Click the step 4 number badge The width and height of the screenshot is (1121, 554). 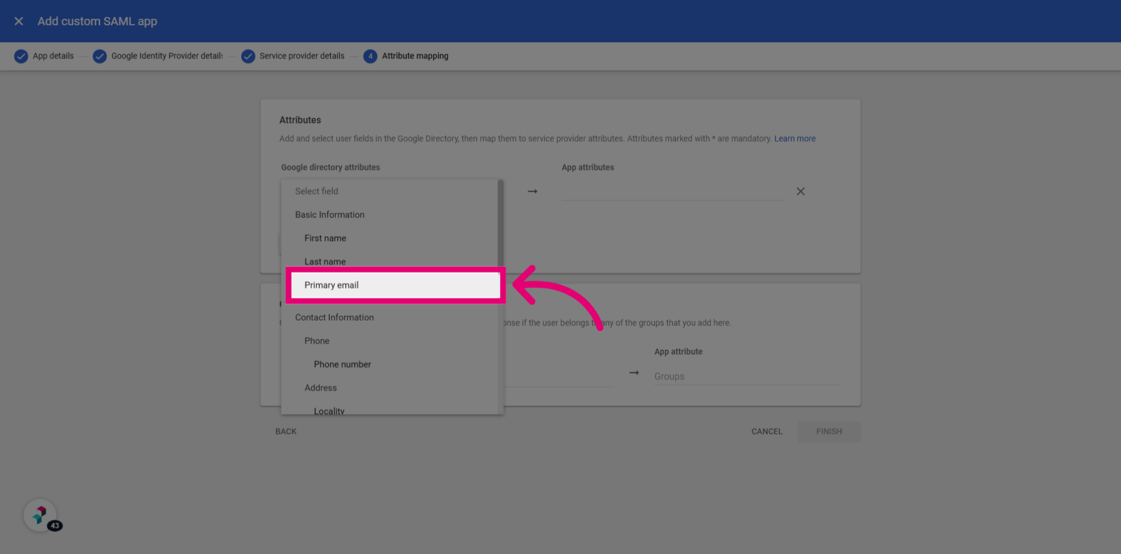370,56
